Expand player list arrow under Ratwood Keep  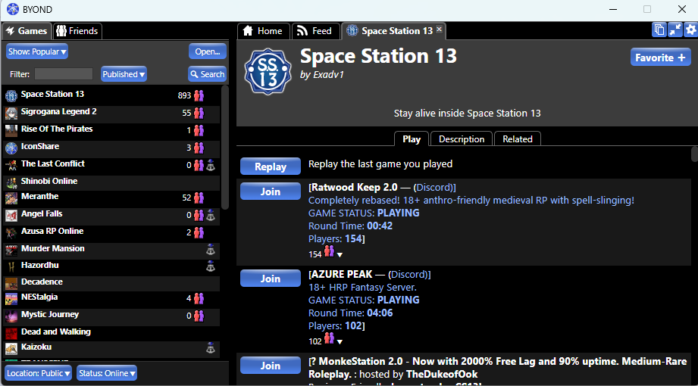pos(340,255)
